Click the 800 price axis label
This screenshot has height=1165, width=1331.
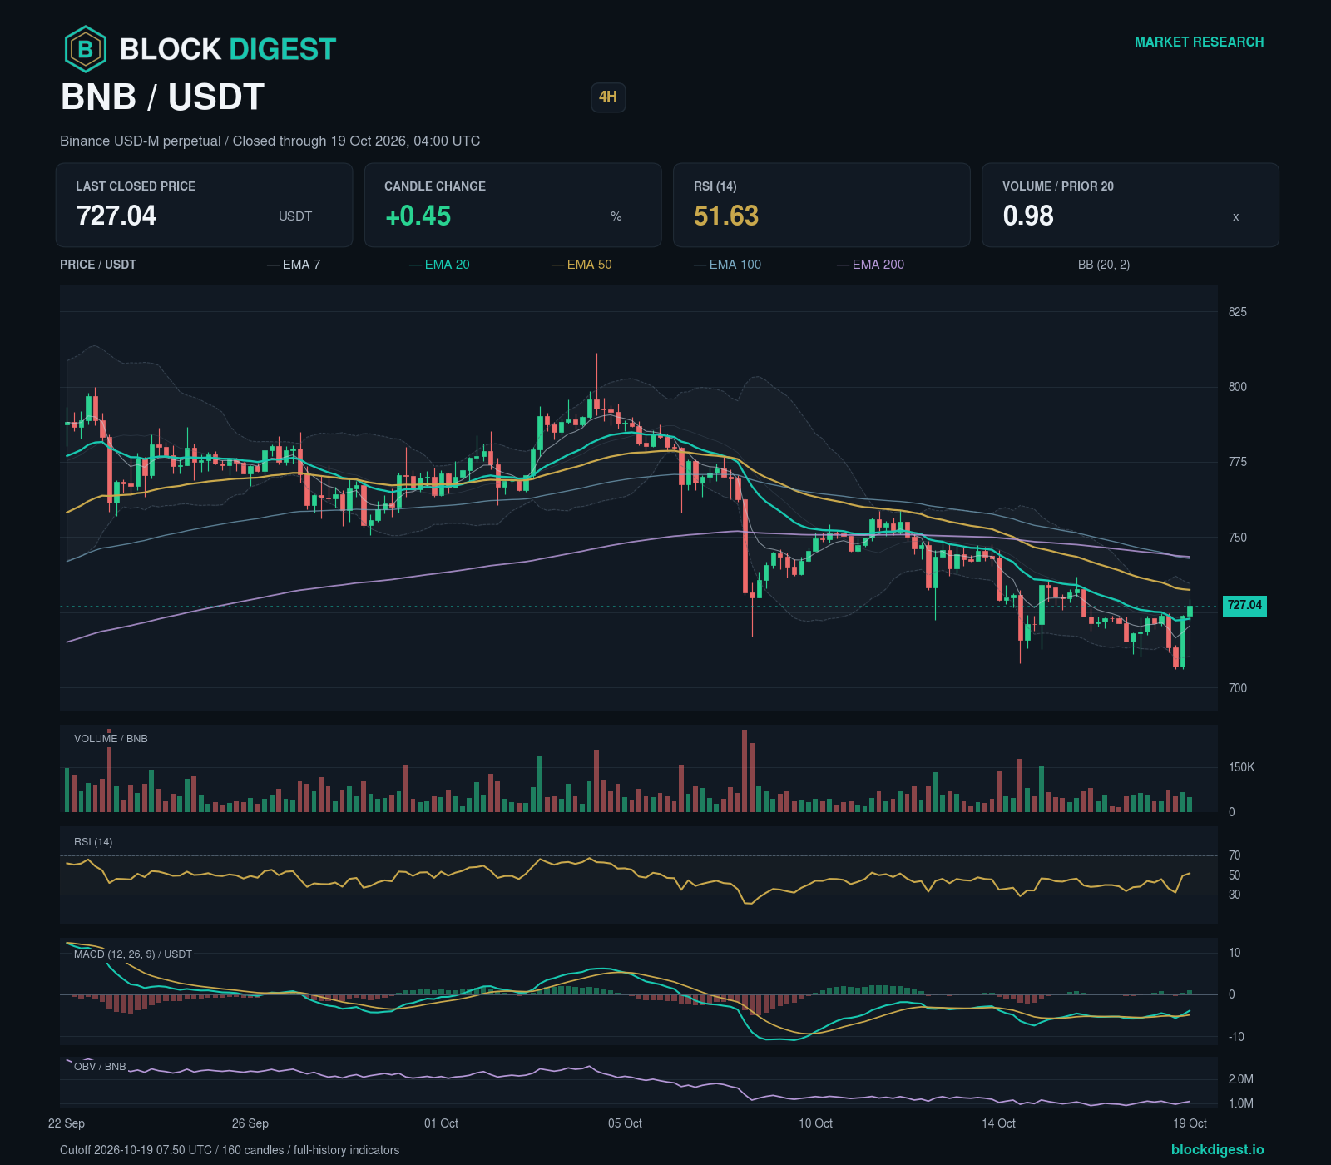[x=1238, y=387]
